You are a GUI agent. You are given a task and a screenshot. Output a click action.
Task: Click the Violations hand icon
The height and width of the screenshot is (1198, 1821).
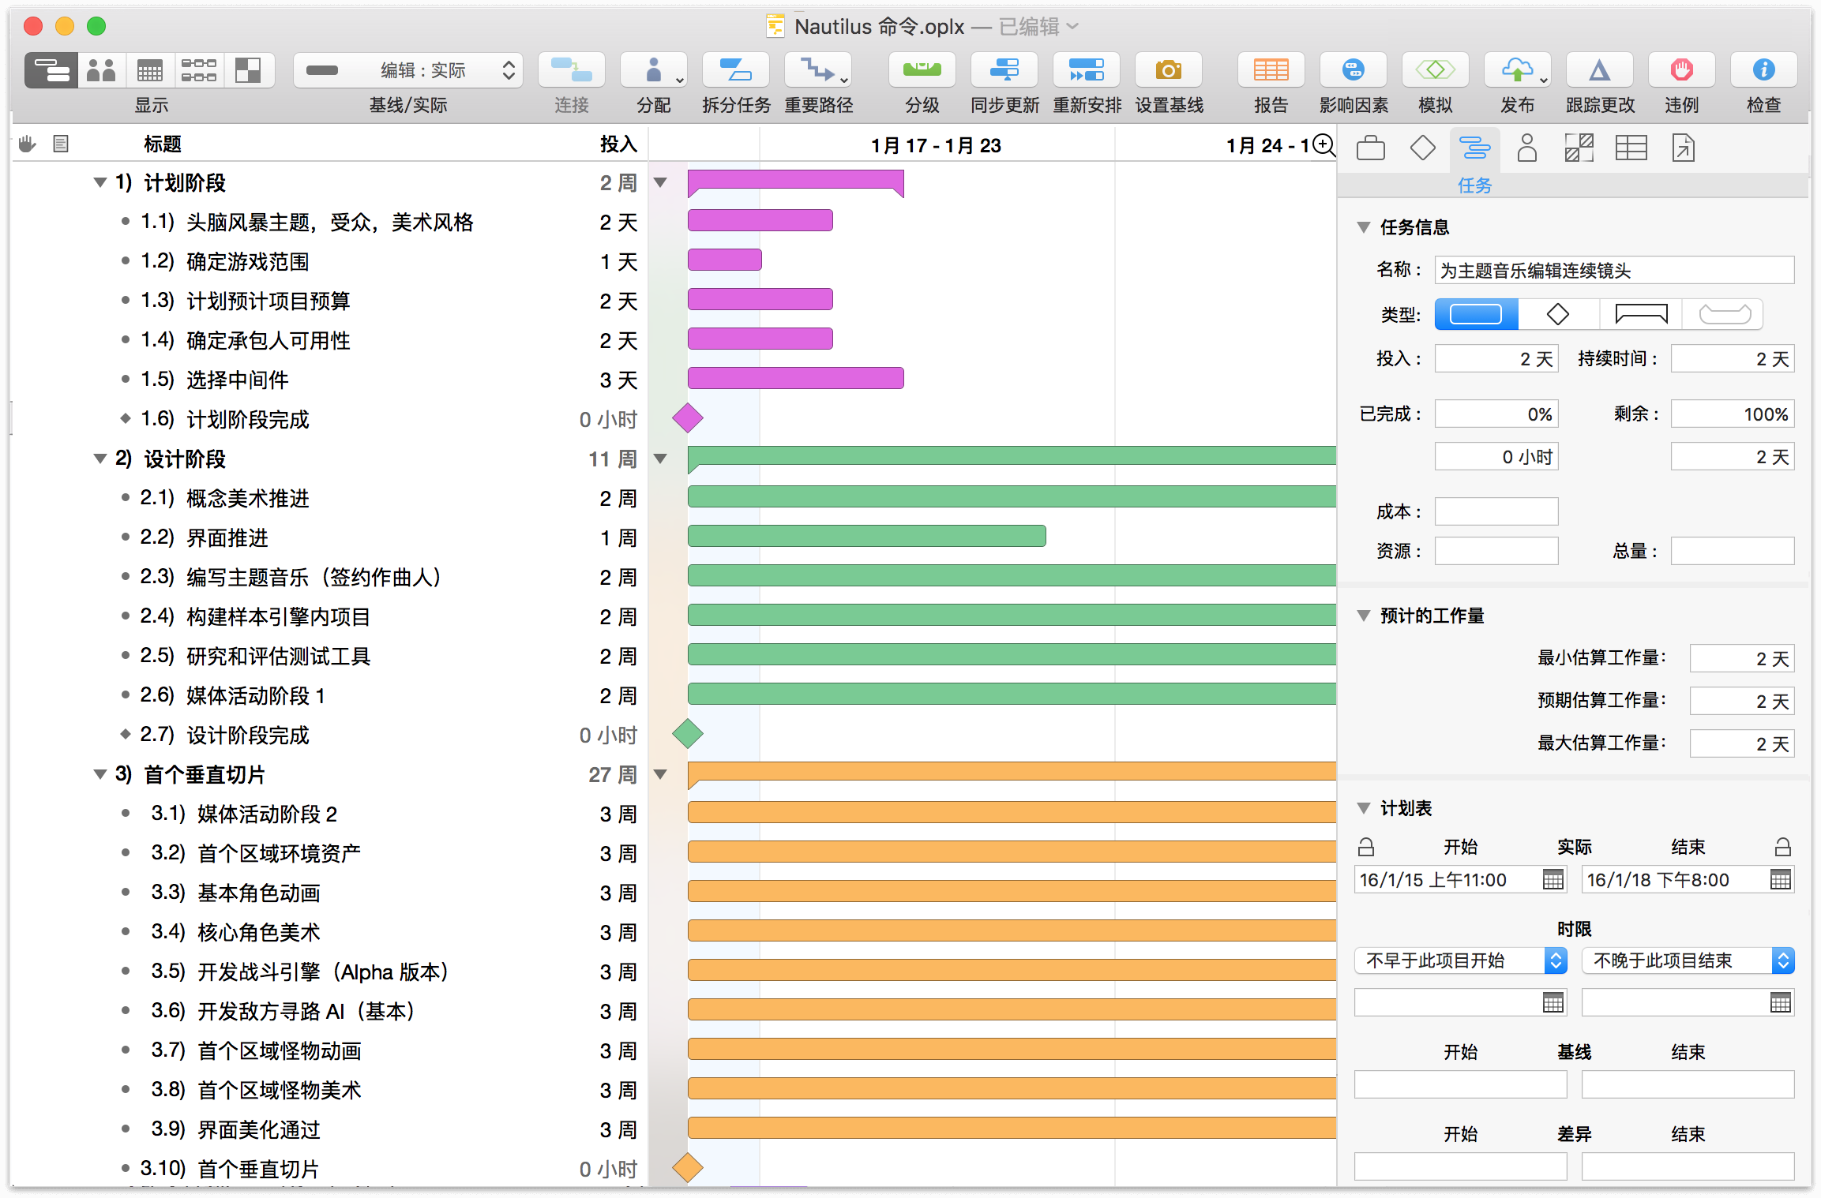tap(1681, 71)
